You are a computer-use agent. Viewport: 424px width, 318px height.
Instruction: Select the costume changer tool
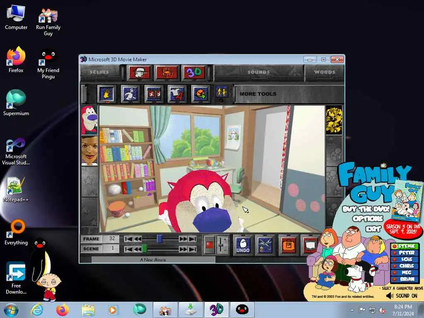coord(177,94)
